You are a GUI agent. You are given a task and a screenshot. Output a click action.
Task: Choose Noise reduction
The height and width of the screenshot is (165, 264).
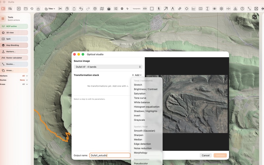coord(143,148)
